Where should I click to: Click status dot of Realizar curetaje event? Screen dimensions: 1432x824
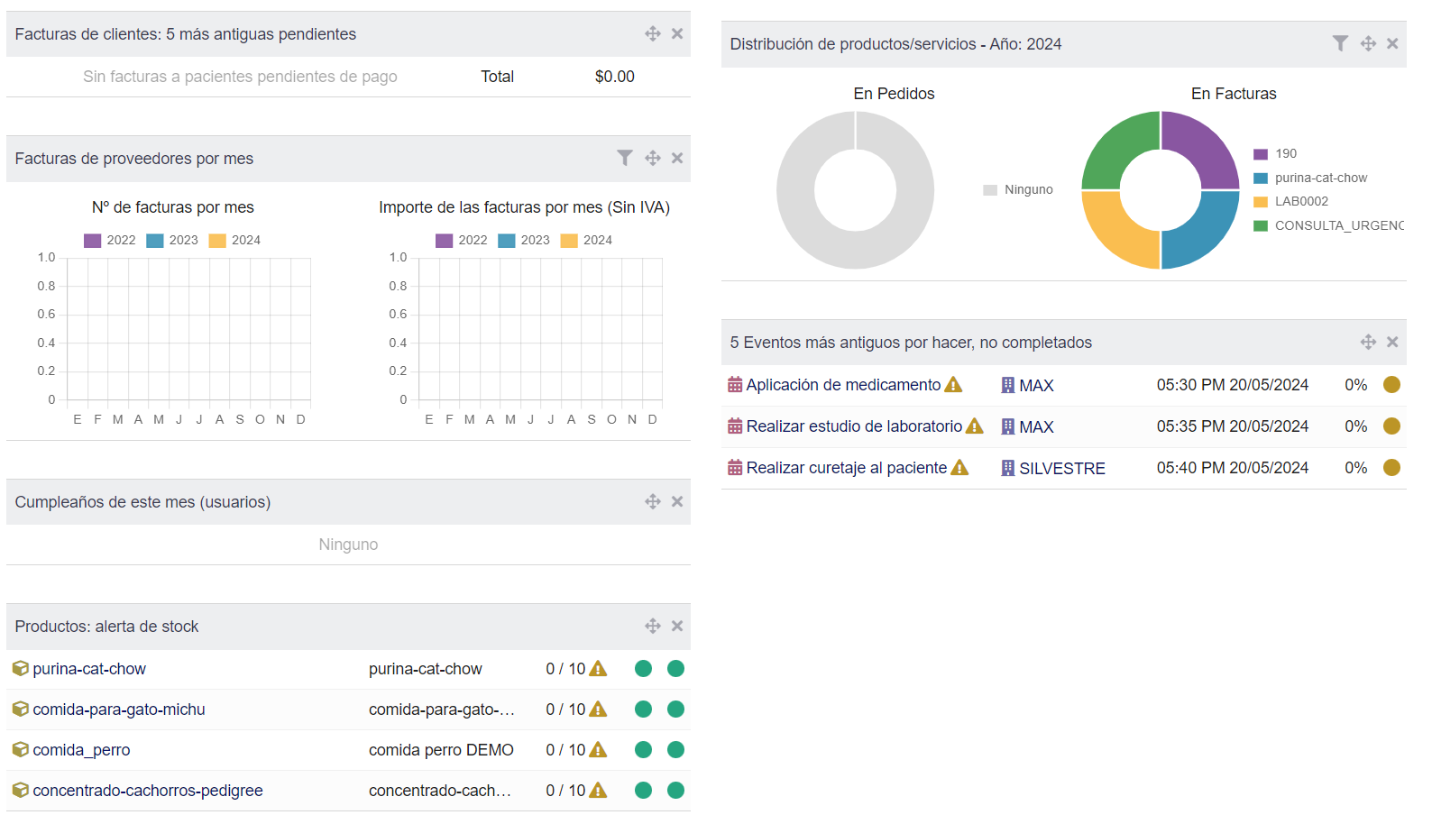coord(1391,468)
